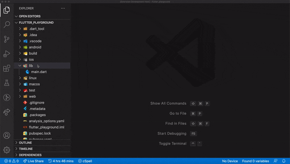Click the feedback icon in status bar

275,161
